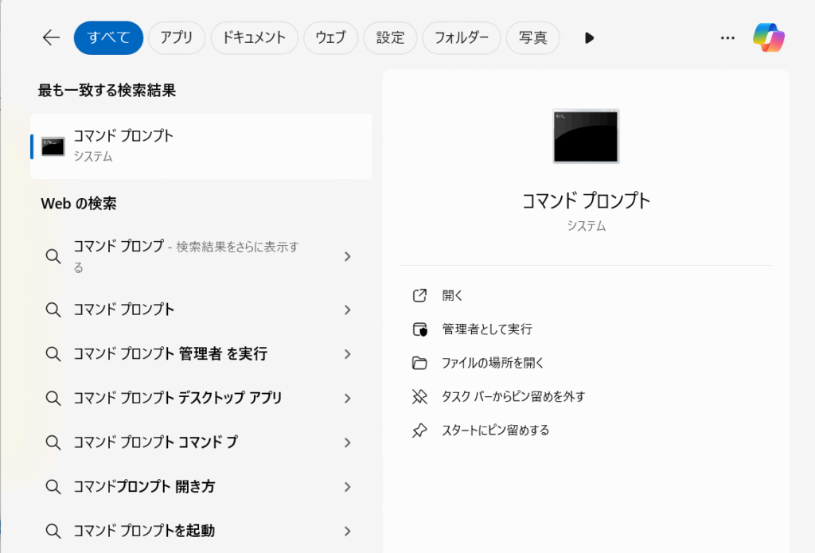The height and width of the screenshot is (553, 815).
Task: Click the 開く open icon
Action: (x=419, y=295)
